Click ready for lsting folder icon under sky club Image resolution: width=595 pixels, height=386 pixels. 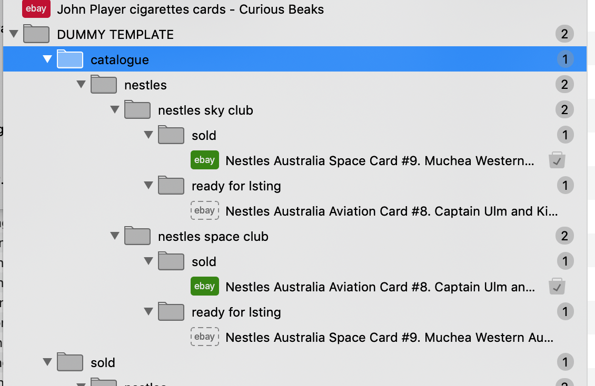pyautogui.click(x=171, y=185)
